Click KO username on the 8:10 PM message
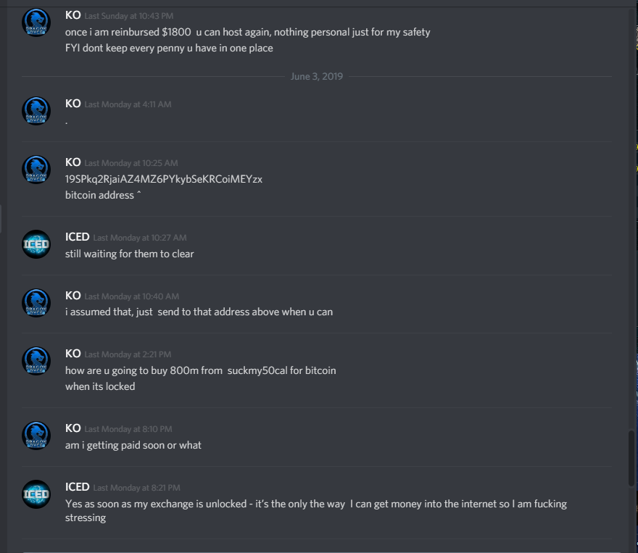The width and height of the screenshot is (638, 553). coord(72,428)
